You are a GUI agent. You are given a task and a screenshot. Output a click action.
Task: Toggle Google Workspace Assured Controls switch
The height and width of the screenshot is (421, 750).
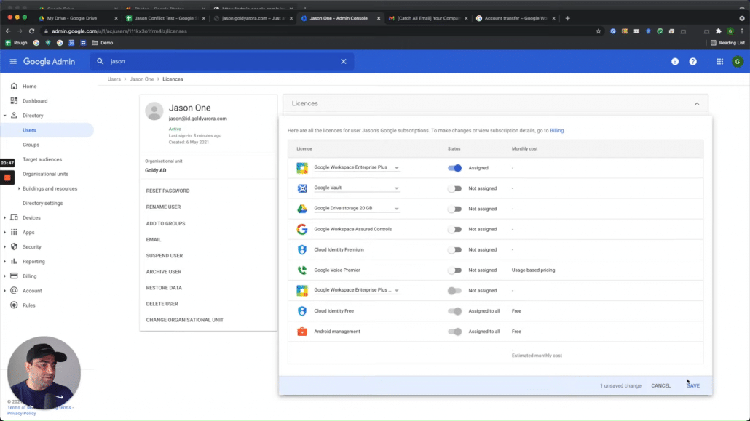click(x=454, y=229)
